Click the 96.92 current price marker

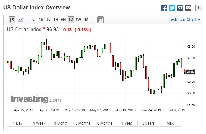[190, 72]
